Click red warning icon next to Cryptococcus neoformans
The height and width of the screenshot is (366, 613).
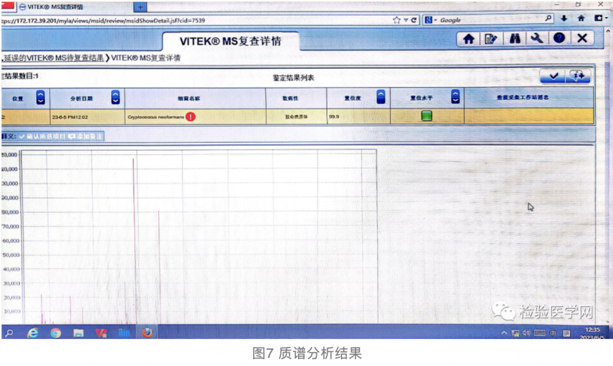[x=191, y=117]
